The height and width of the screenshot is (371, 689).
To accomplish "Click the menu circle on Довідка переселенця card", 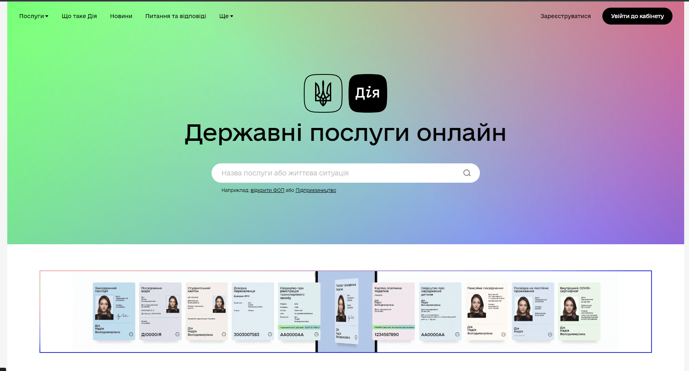I will coord(270,334).
